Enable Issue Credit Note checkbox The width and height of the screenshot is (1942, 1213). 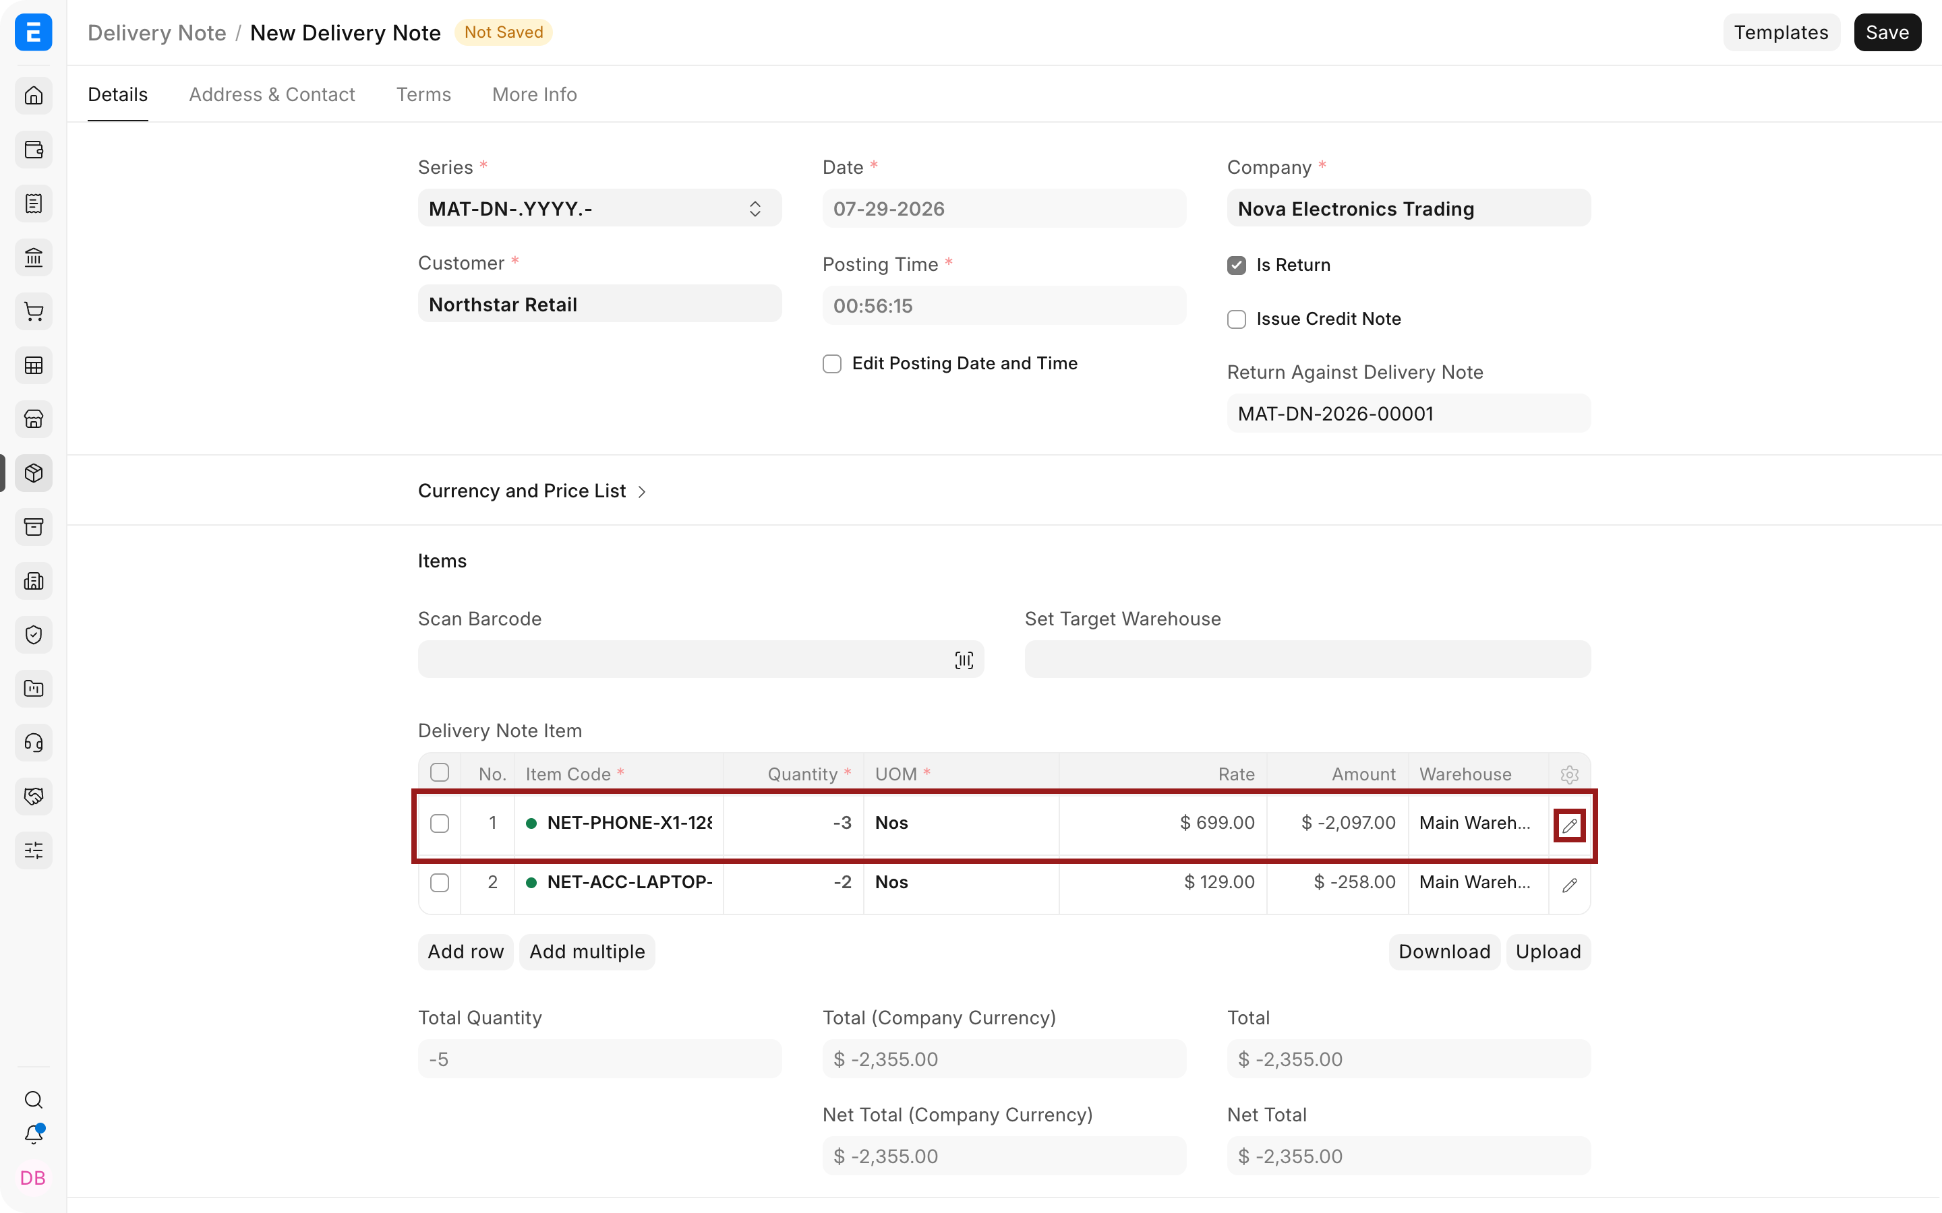click(x=1236, y=319)
